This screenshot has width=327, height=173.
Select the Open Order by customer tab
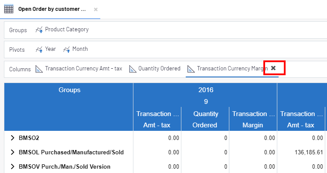[52, 9]
